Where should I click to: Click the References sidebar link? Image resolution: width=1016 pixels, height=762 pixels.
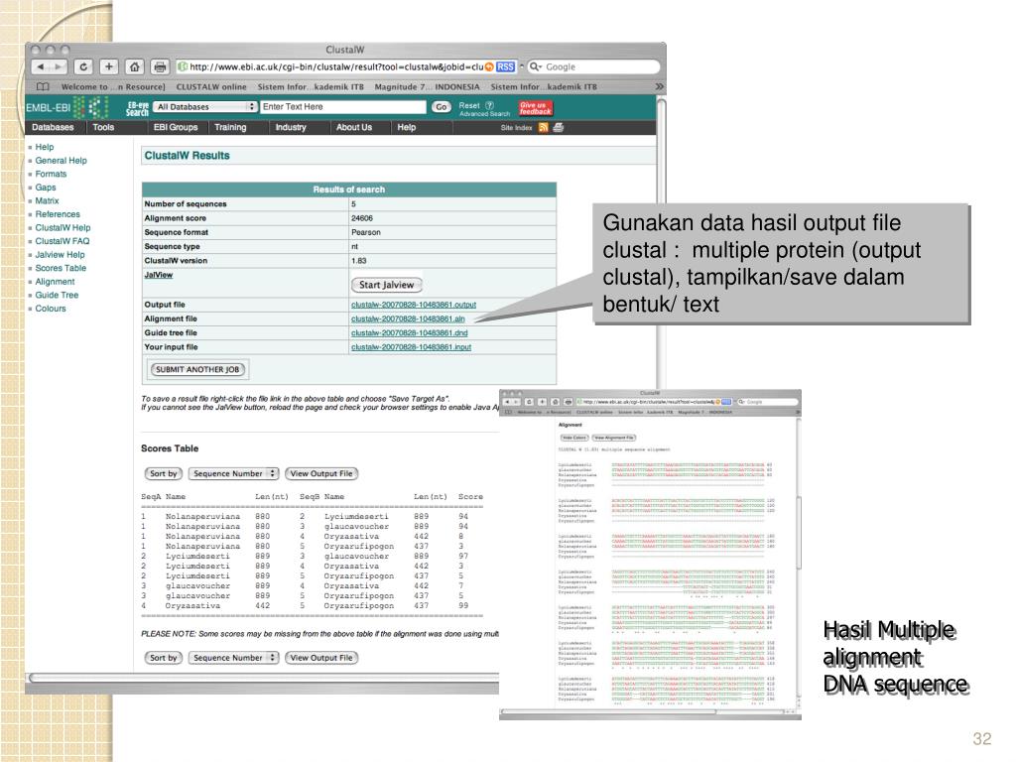point(58,214)
